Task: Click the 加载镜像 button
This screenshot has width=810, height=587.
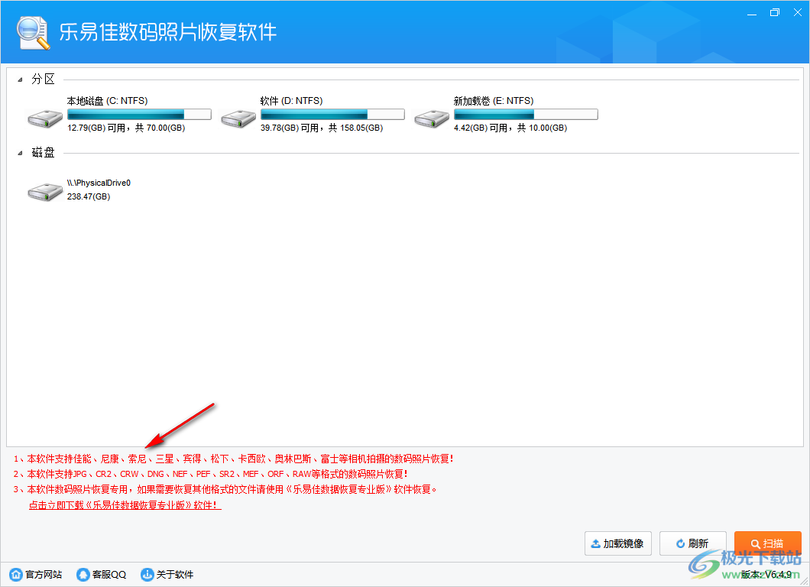Action: click(618, 543)
